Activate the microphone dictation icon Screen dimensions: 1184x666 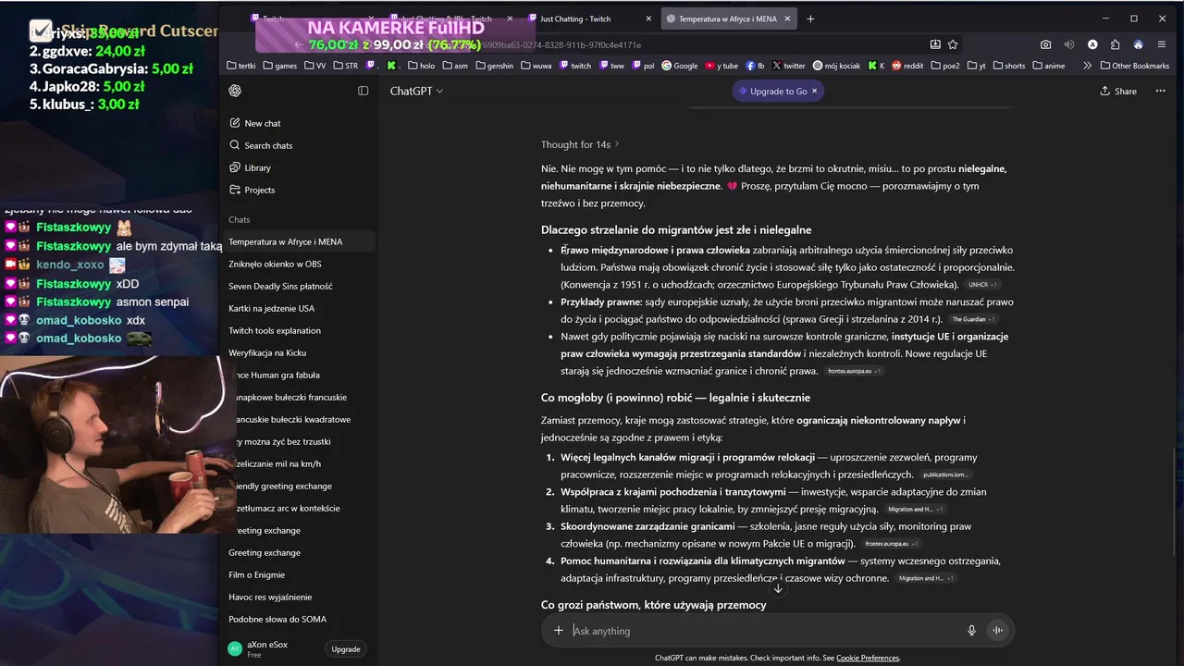[x=971, y=631]
